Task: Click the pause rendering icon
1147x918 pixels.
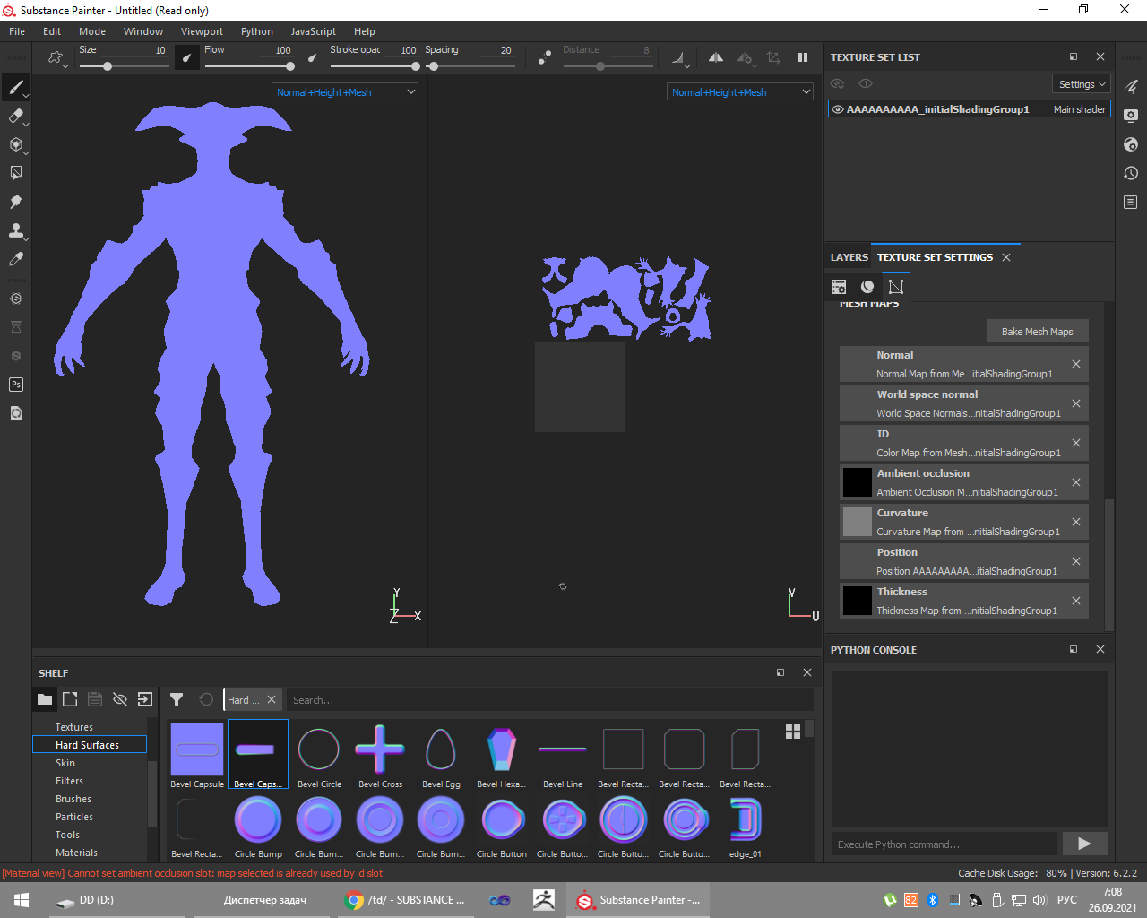Action: tap(802, 57)
